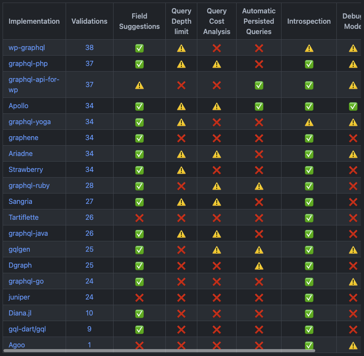Click Diana.jl's validations count 10
364x356 pixels.
point(89,313)
